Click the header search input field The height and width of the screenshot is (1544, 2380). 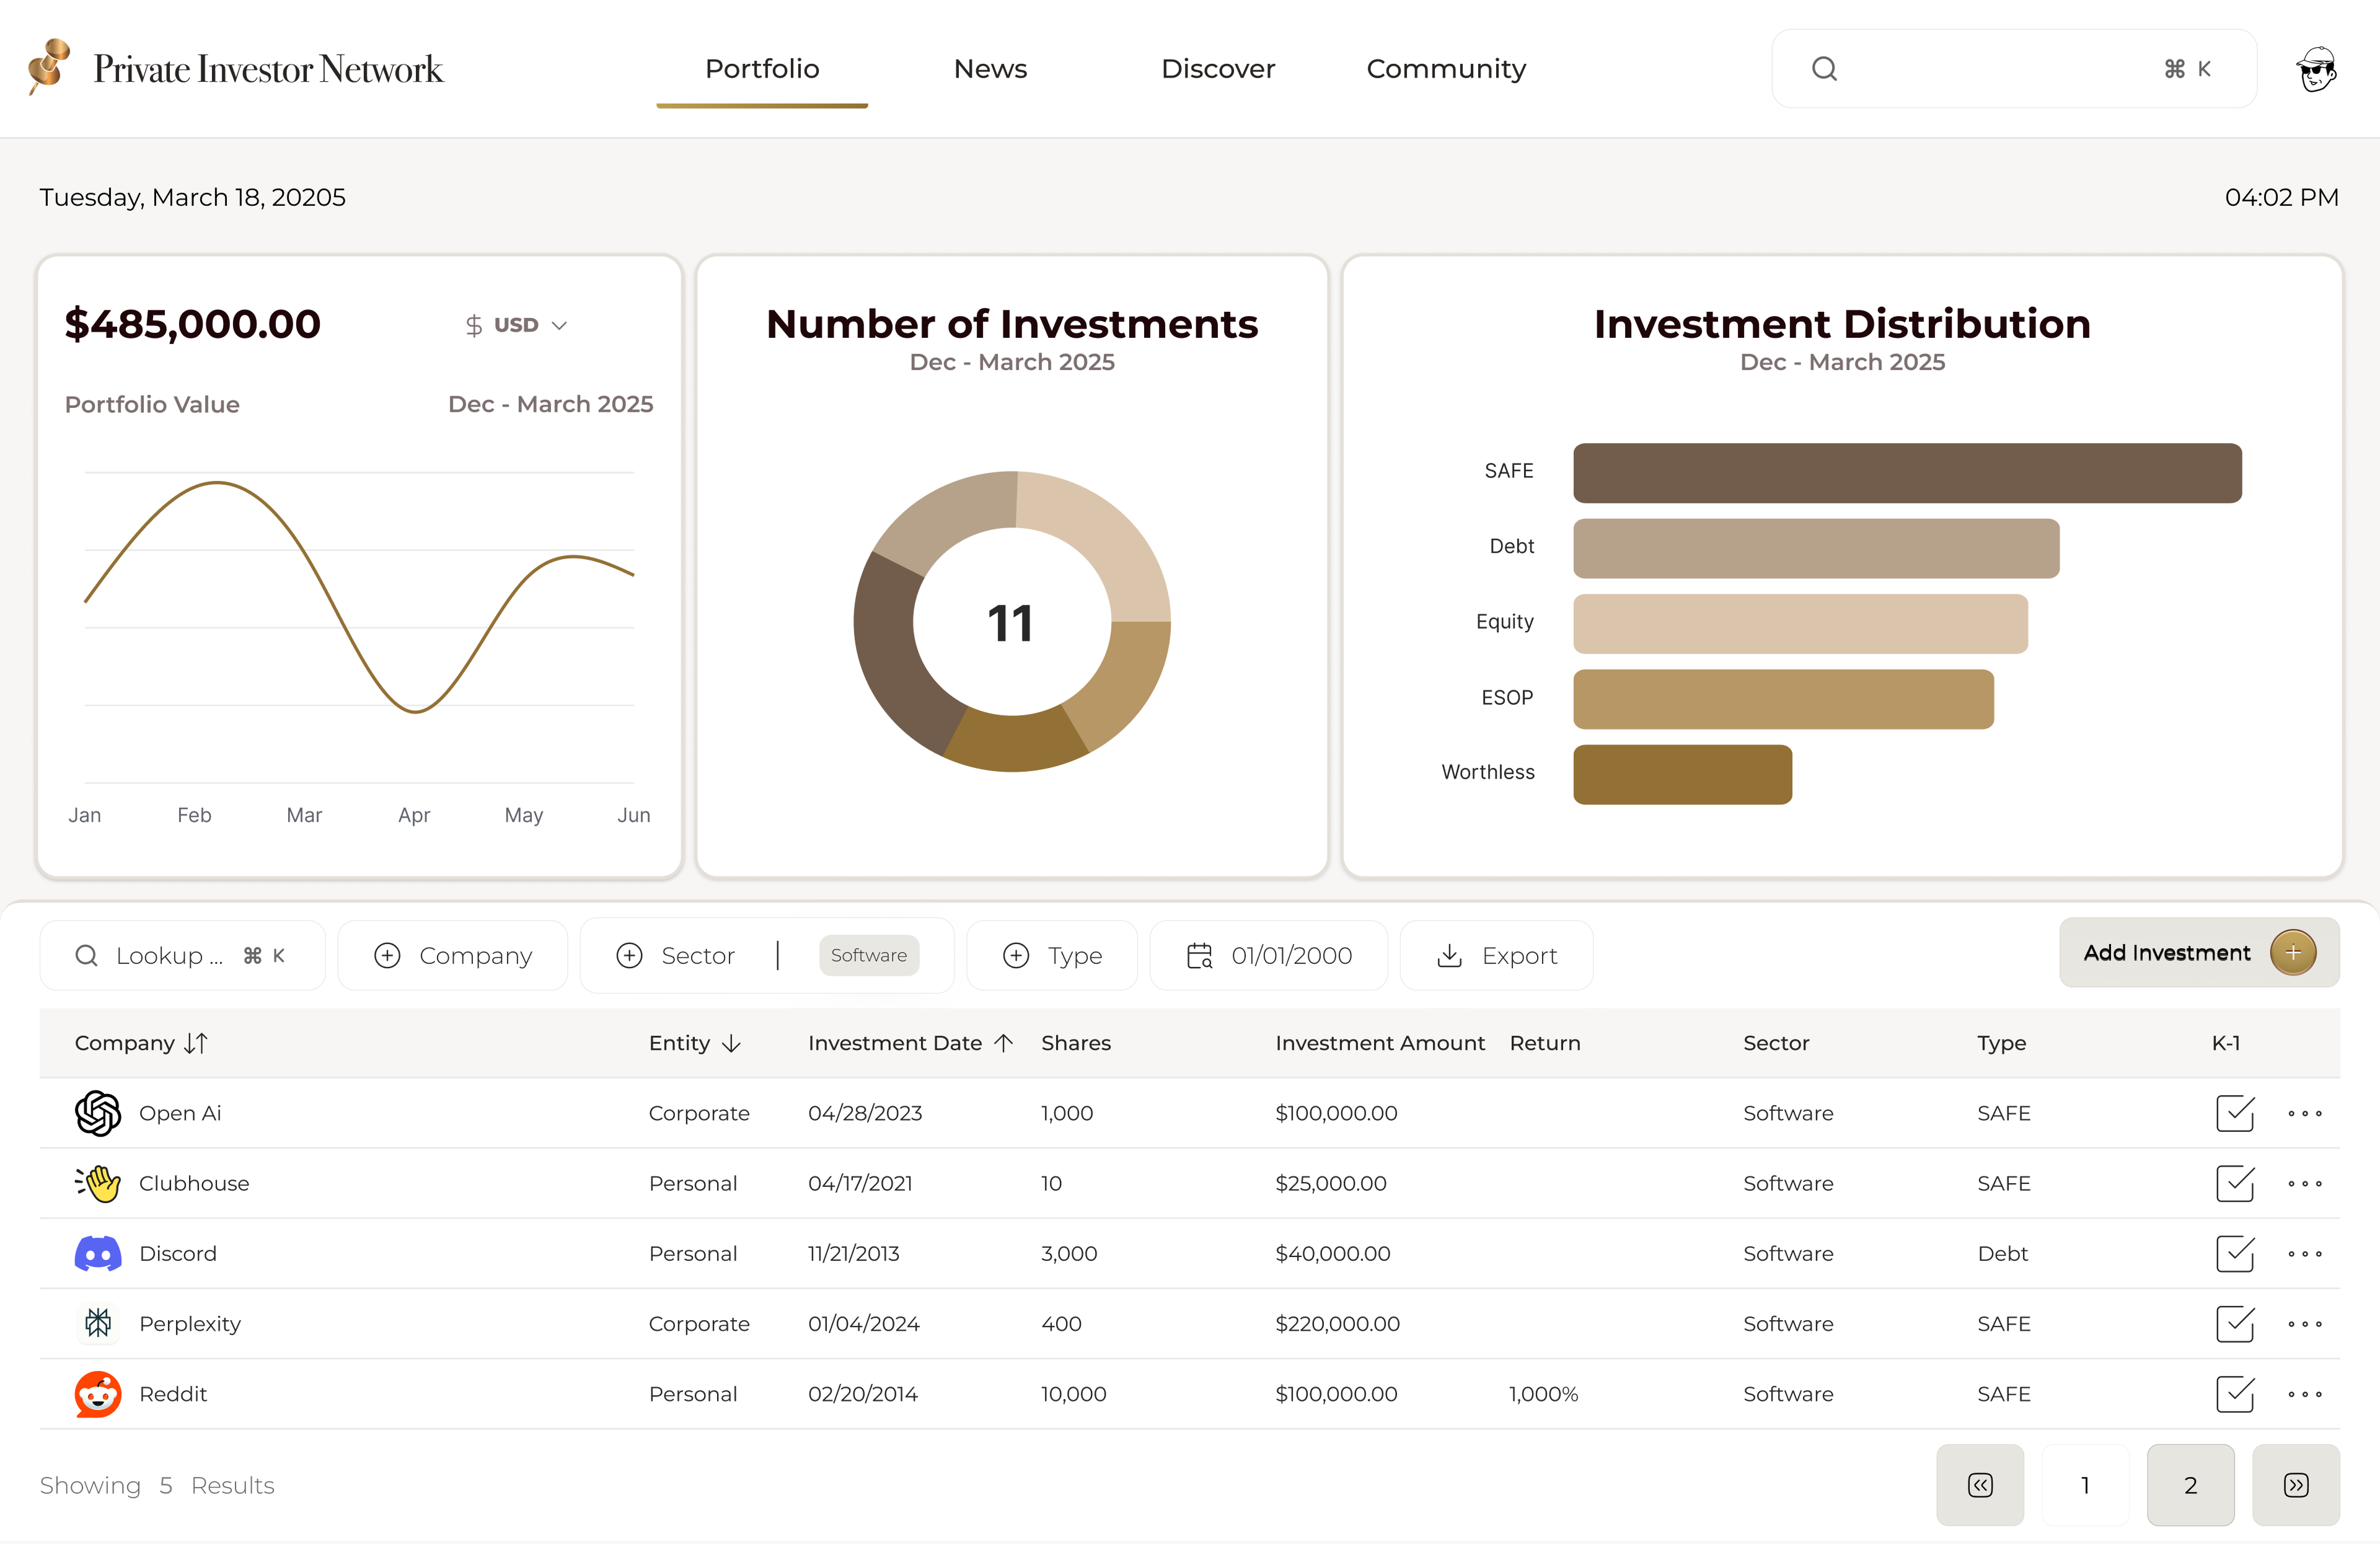pos(2014,69)
